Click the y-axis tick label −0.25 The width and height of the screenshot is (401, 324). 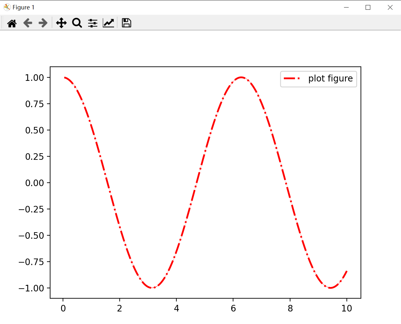(31, 209)
